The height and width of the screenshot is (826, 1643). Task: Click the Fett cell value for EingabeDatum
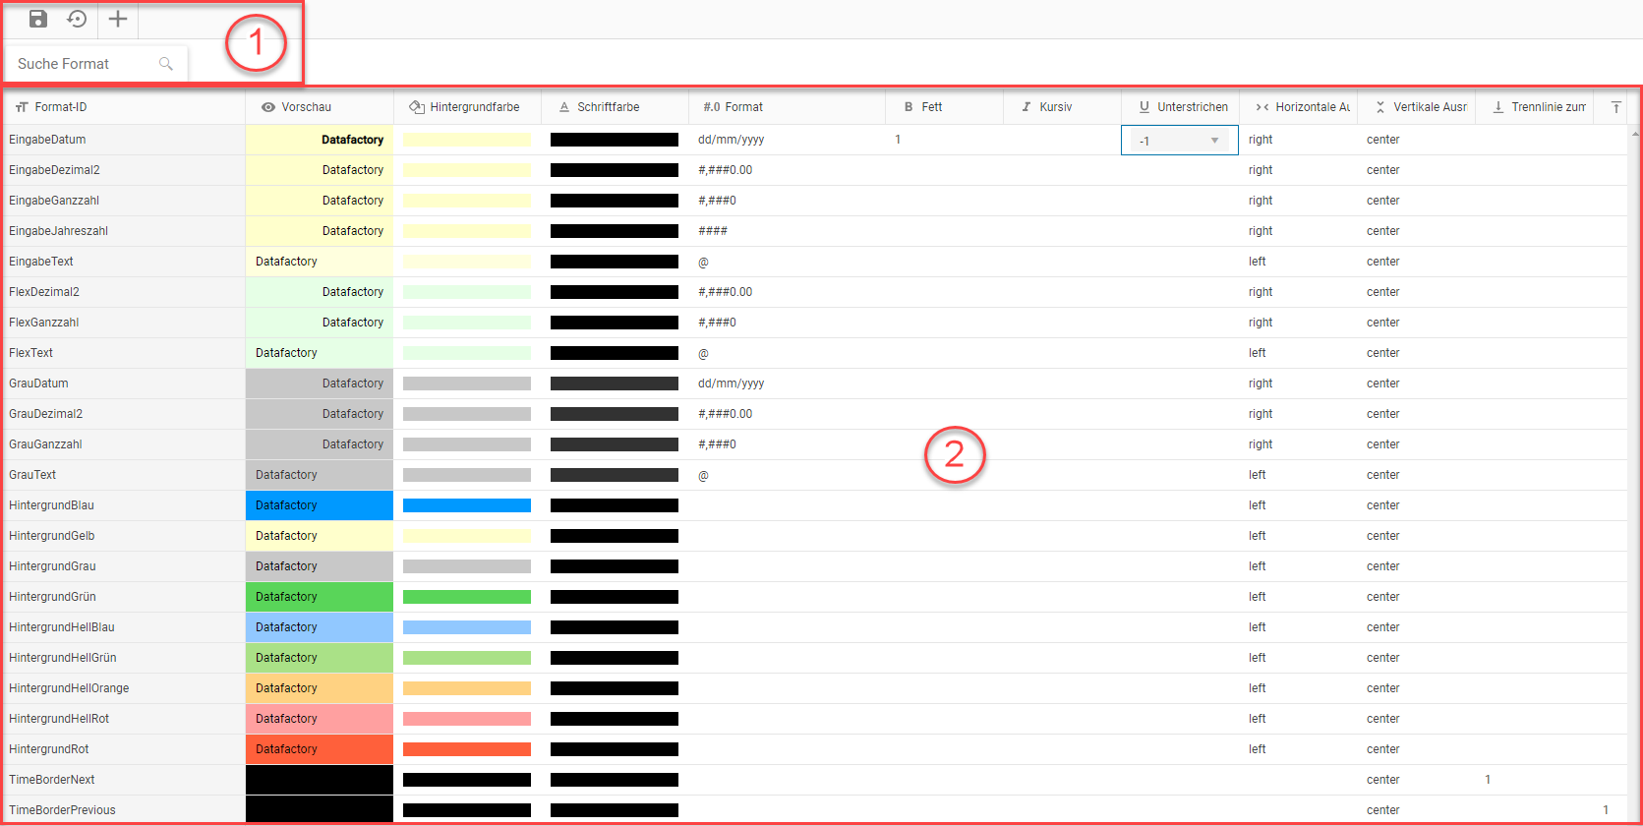(898, 140)
